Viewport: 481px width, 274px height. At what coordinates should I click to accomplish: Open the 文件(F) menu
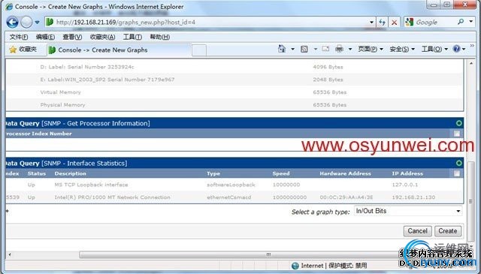pyautogui.click(x=19, y=37)
